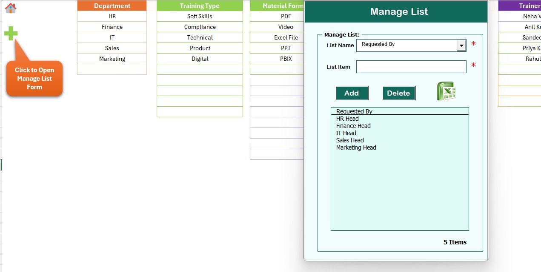Select the HR cell under Department
The height and width of the screenshot is (272, 541).
click(112, 16)
